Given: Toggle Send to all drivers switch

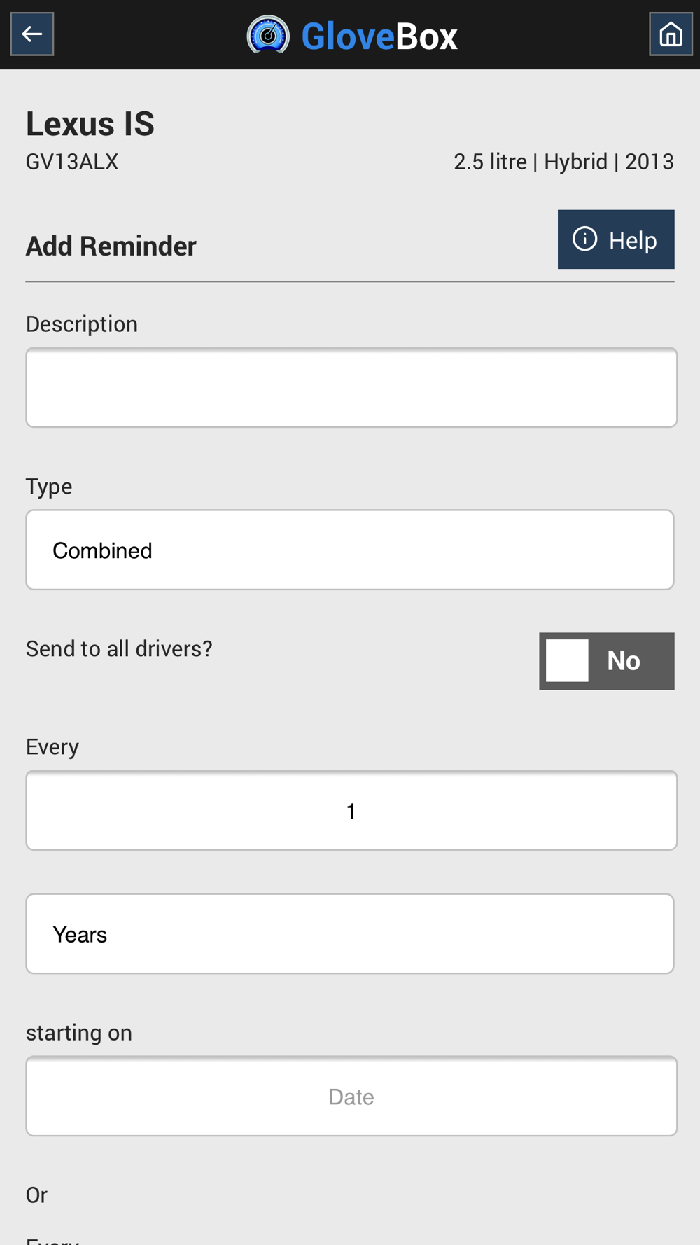Looking at the screenshot, I should click(x=607, y=661).
